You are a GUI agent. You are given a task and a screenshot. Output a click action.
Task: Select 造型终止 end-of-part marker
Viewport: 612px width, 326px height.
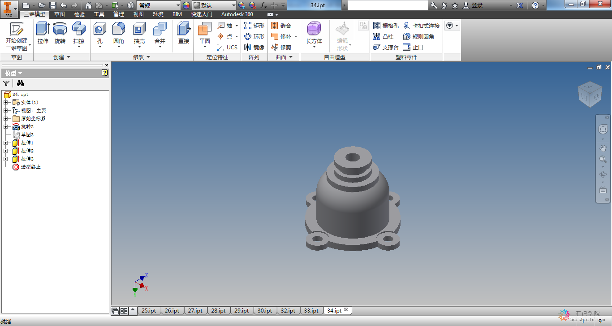tap(27, 167)
